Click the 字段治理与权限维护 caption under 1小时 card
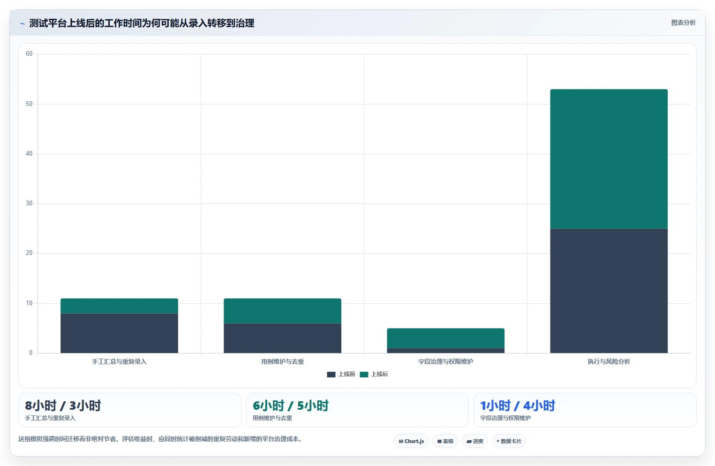Image resolution: width=715 pixels, height=466 pixels. [505, 418]
